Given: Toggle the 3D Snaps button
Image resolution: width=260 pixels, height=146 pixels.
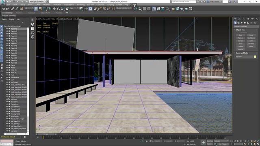Looking at the screenshot, I should pos(95,9).
